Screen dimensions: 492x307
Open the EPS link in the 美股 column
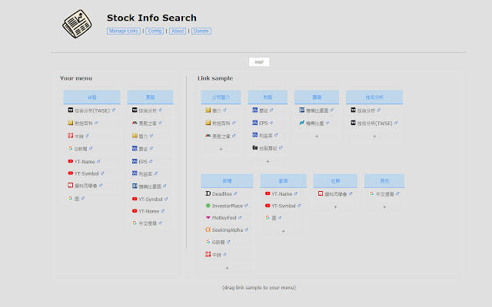point(143,161)
